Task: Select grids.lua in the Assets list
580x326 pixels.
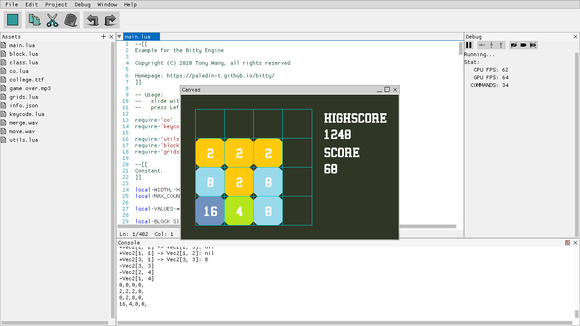Action: [x=24, y=97]
